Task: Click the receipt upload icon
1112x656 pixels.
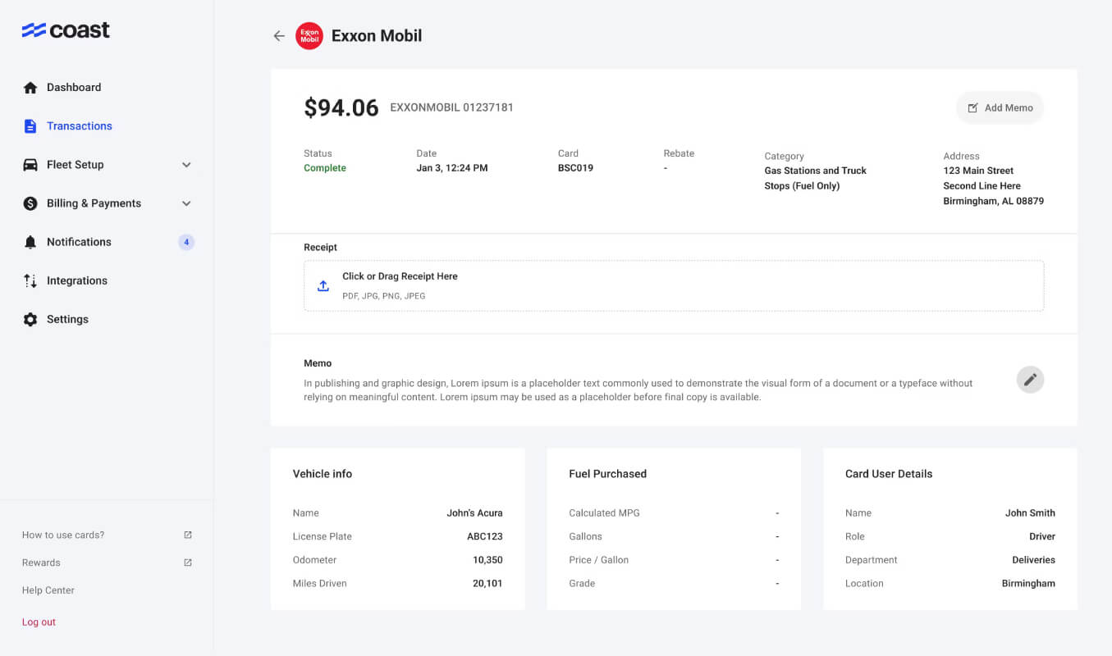Action: tap(323, 285)
